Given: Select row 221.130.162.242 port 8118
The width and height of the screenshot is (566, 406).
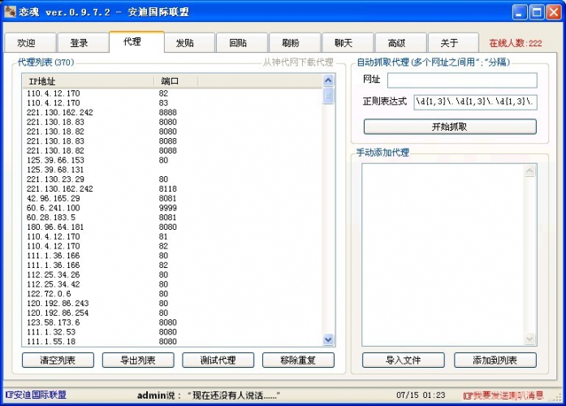Looking at the screenshot, I should pyautogui.click(x=172, y=188).
